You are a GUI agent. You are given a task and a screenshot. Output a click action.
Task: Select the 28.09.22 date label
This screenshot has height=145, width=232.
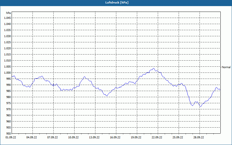pyautogui.click(x=199, y=137)
